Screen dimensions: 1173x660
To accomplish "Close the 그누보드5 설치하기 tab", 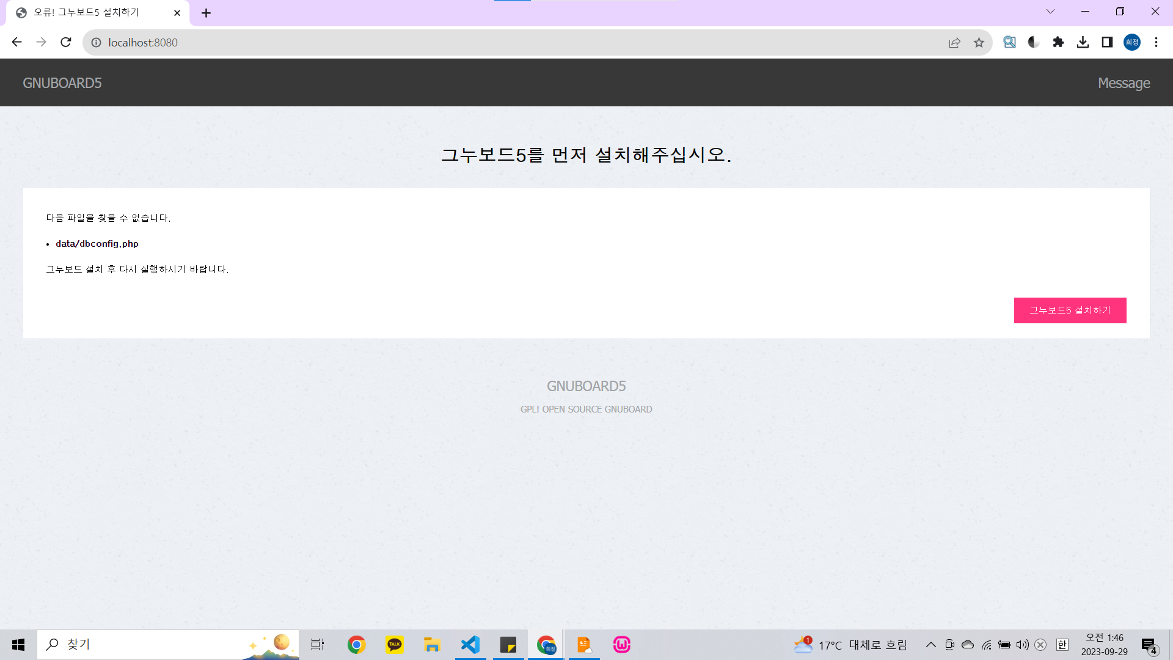I will pyautogui.click(x=177, y=13).
